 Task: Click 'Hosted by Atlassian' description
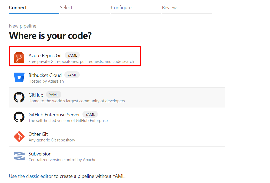point(46,81)
